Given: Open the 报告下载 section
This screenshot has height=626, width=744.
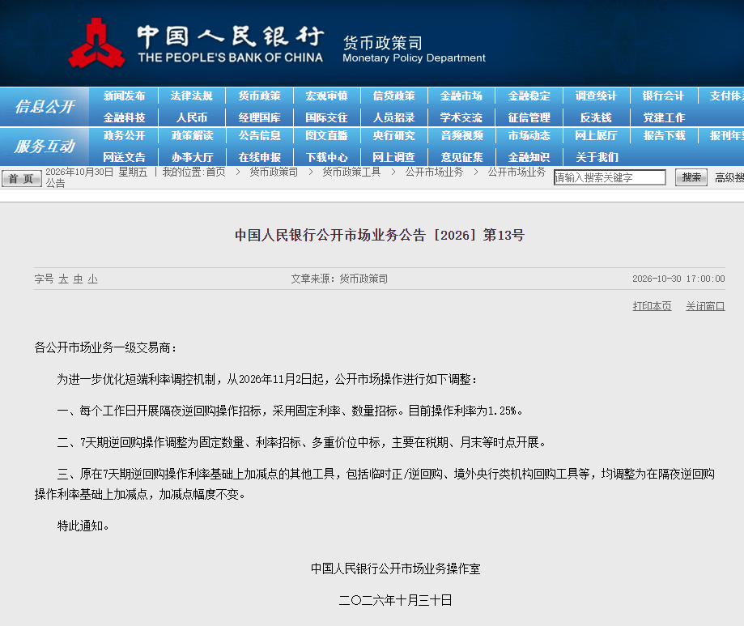Looking at the screenshot, I should click(663, 136).
